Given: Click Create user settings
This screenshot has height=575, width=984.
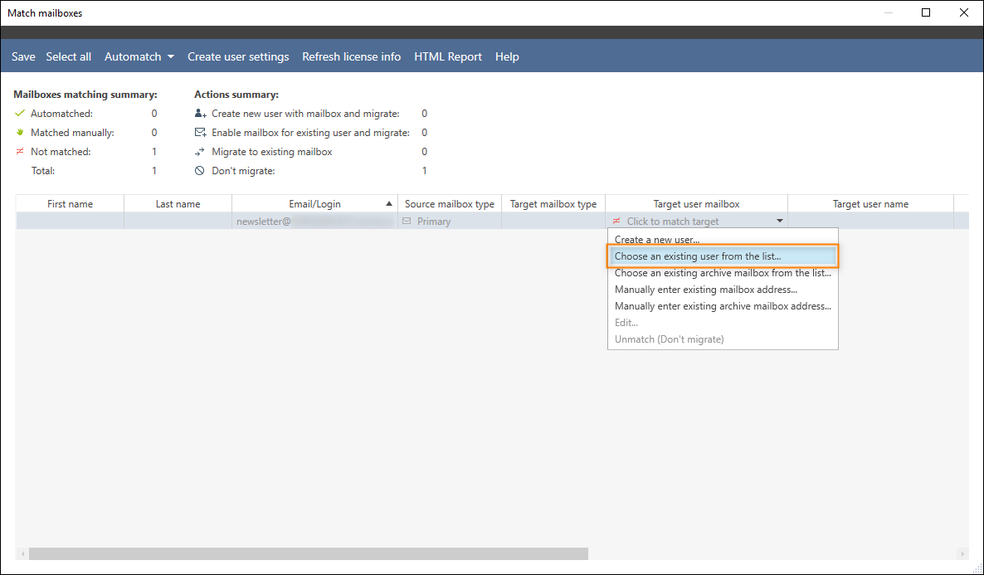Looking at the screenshot, I should coord(238,56).
